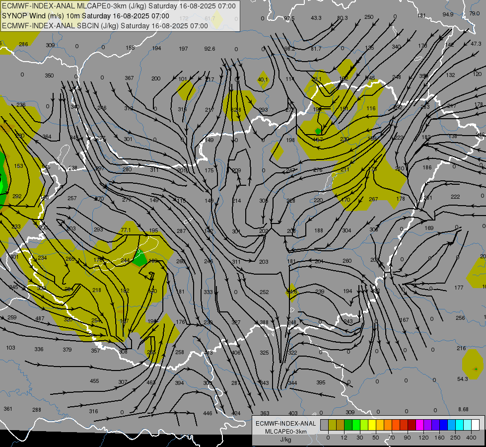
Task: Click the map value 54.3
Action: tap(463, 379)
